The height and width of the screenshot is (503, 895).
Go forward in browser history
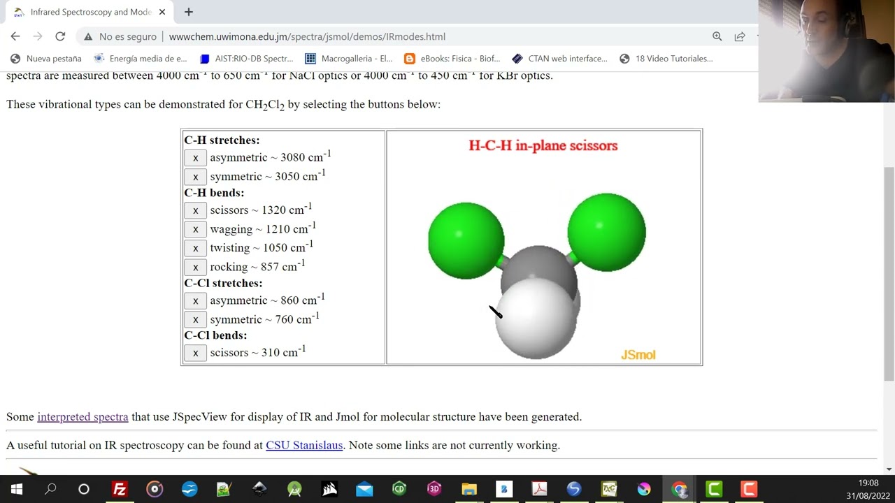tap(38, 36)
